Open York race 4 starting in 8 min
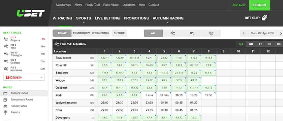The image size is (283, 121). pyautogui.click(x=149, y=95)
